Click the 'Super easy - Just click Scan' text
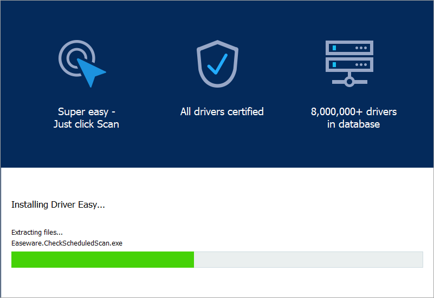434x298 pixels. (x=86, y=118)
